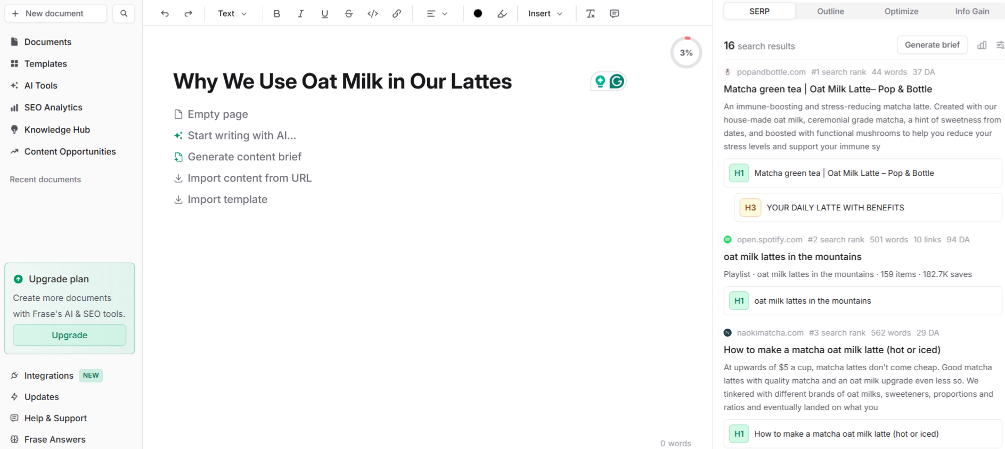Select H1 'oat milk lattes in the mountains' heading

pyautogui.click(x=863, y=301)
